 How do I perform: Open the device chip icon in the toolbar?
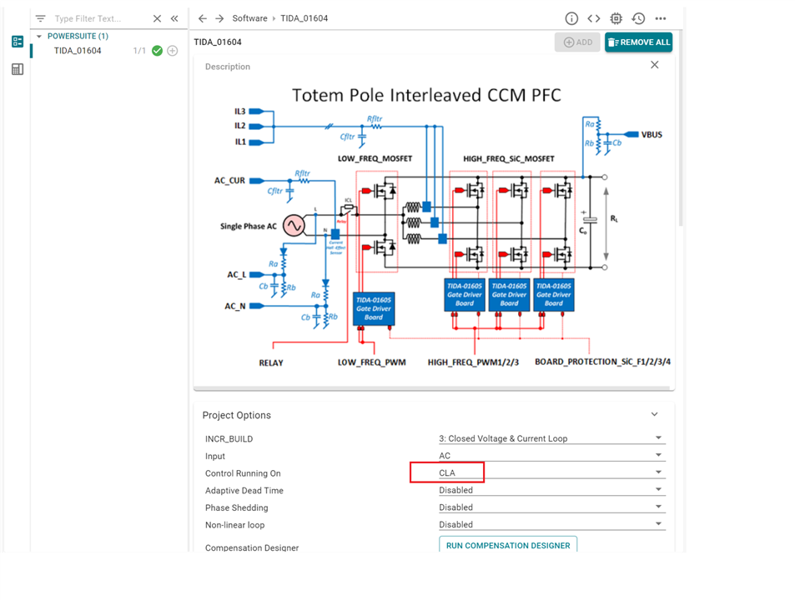pyautogui.click(x=615, y=18)
